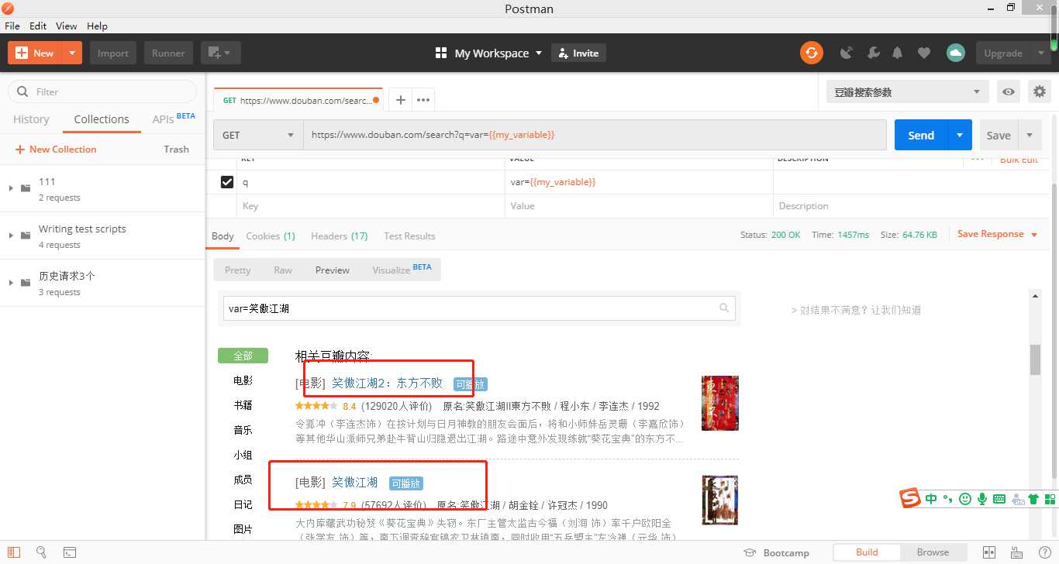Click Bootcamp graduation cap
1059x564 pixels.
(750, 552)
